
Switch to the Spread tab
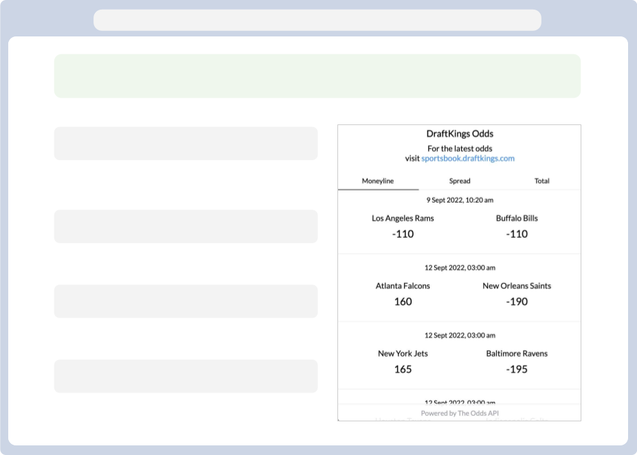point(460,181)
